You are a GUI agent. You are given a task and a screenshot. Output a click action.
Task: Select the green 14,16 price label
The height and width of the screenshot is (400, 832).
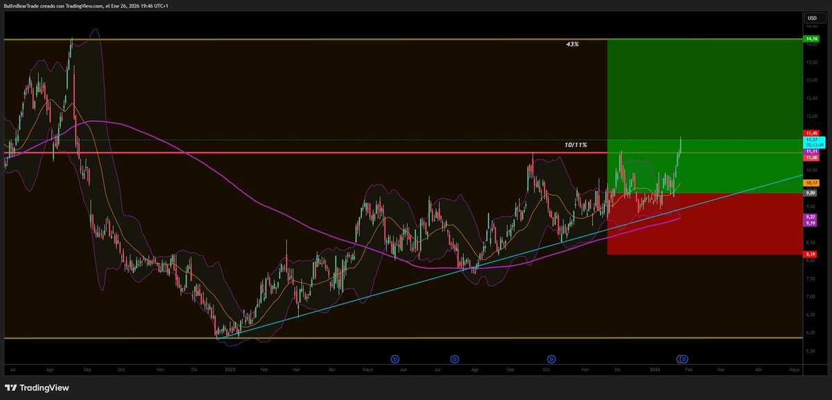(811, 39)
